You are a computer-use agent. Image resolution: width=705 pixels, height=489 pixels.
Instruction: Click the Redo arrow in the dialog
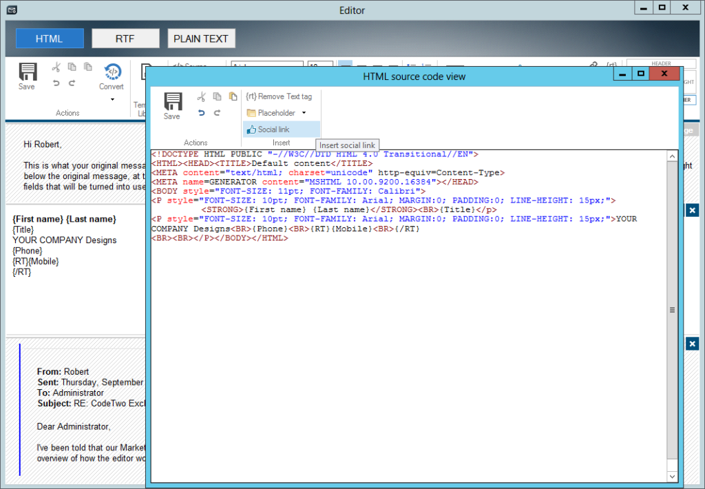(217, 113)
